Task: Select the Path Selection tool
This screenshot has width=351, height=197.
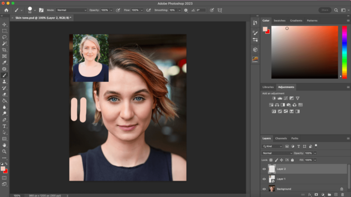Action: point(4,133)
